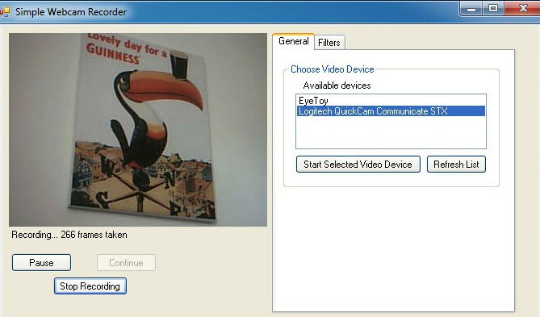Click the Simple Webcam Recorder title text

click(x=71, y=12)
